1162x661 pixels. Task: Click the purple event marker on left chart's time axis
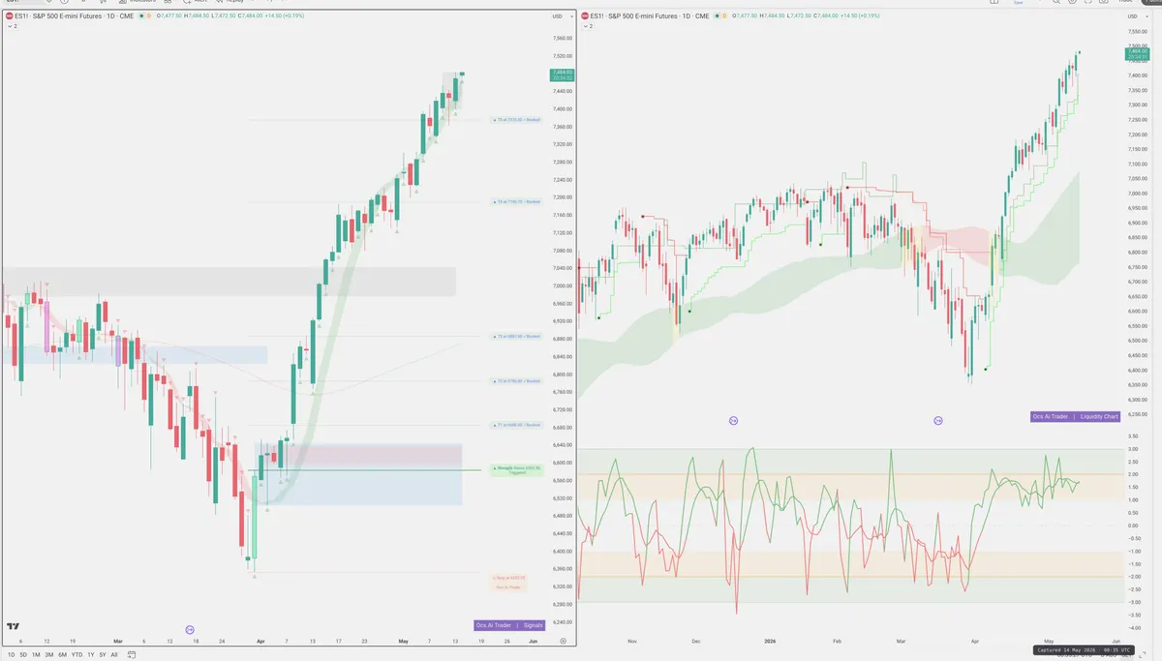(x=190, y=630)
